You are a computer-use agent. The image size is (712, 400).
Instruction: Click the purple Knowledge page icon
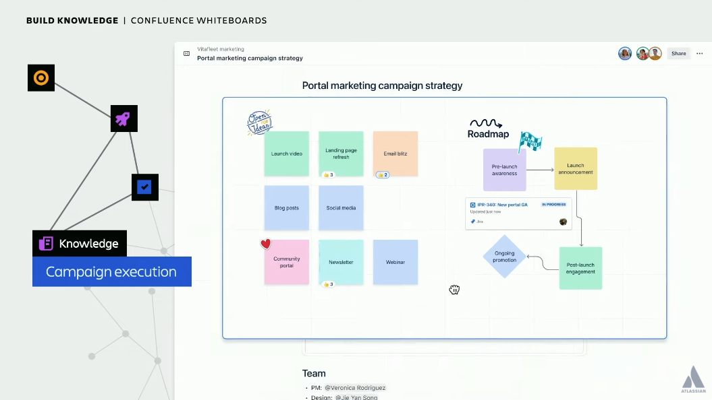point(46,243)
